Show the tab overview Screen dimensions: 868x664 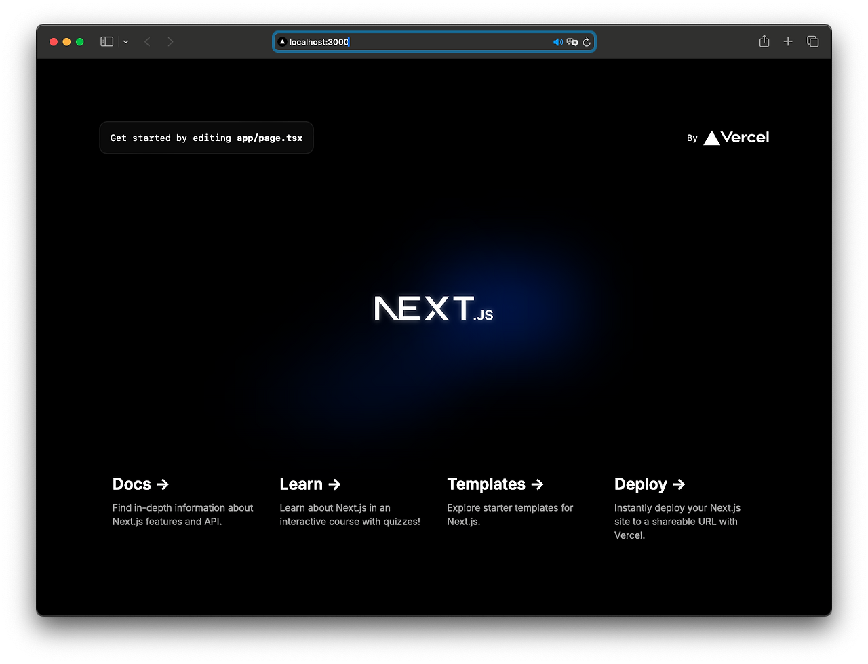[x=812, y=42]
